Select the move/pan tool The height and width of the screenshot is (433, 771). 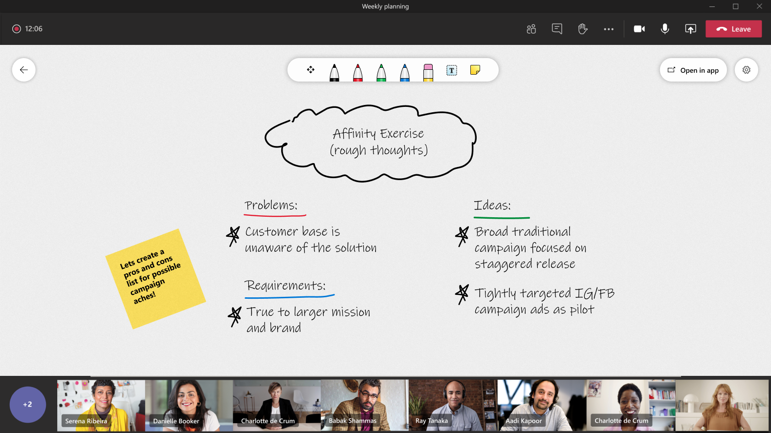pyautogui.click(x=311, y=70)
